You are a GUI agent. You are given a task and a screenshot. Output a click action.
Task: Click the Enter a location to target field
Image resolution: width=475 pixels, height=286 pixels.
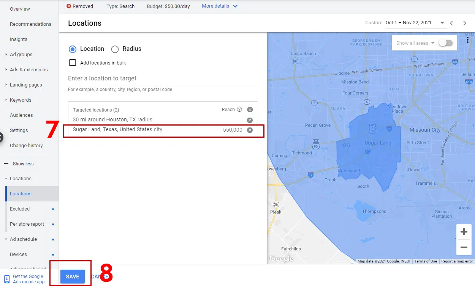point(163,79)
